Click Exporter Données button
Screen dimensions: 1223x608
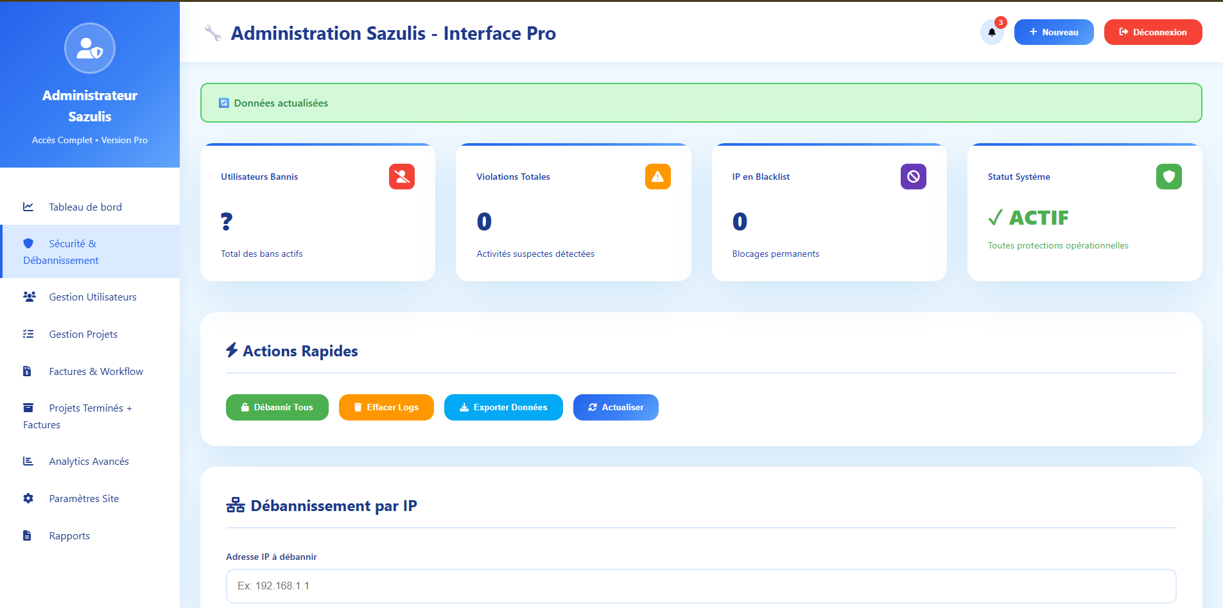click(x=503, y=407)
